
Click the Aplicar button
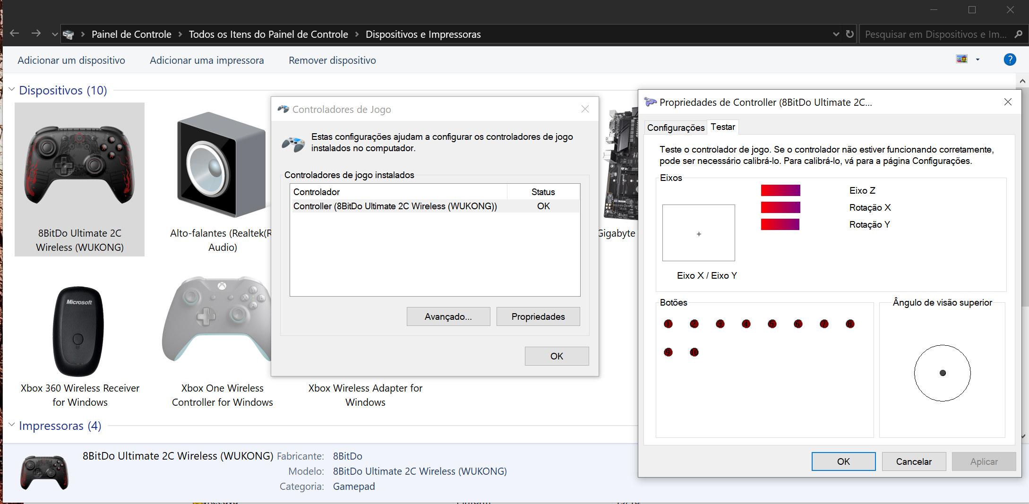984,461
